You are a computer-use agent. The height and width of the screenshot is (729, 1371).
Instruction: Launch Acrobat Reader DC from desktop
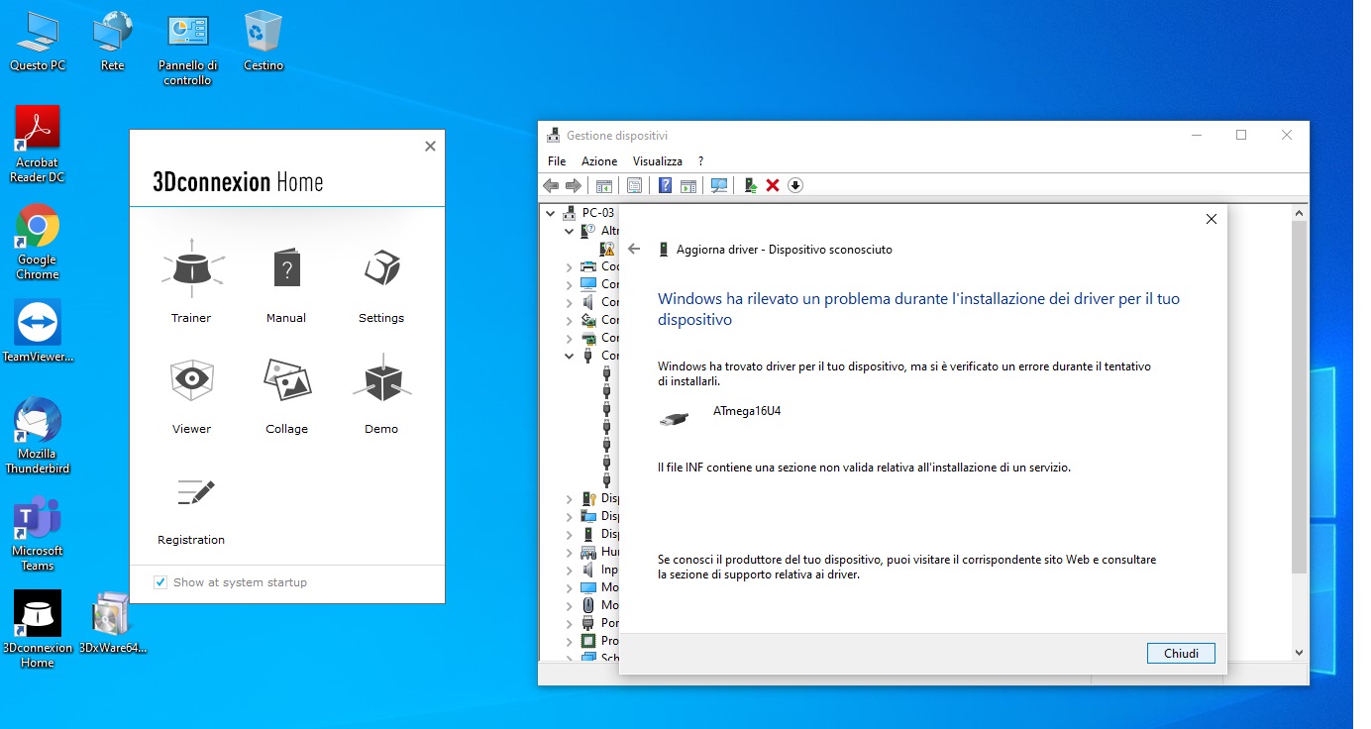37,145
